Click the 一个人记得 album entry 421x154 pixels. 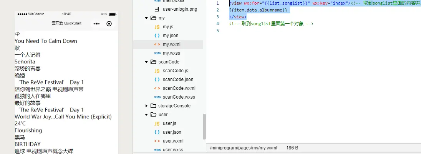[x=28, y=55]
